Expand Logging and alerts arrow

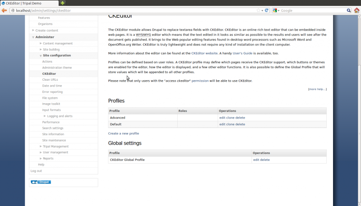45,116
